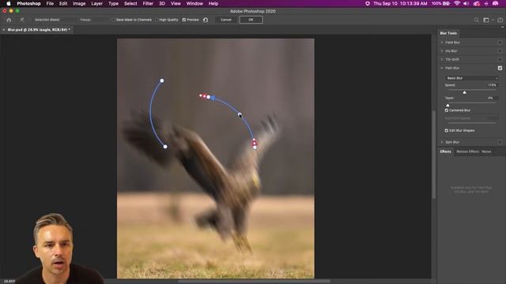The height and width of the screenshot is (284, 506).
Task: Click the Creative Cloud icon in menu bar
Action: point(477,3)
